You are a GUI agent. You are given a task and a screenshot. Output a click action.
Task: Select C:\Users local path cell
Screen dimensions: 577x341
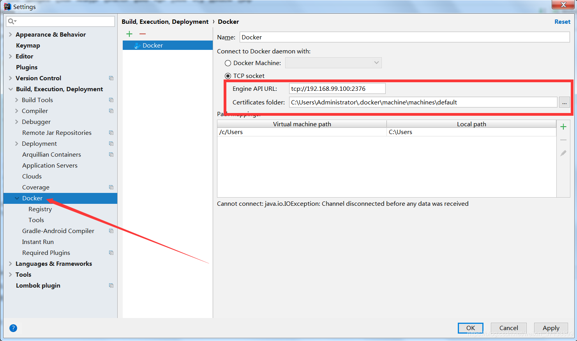pos(471,132)
